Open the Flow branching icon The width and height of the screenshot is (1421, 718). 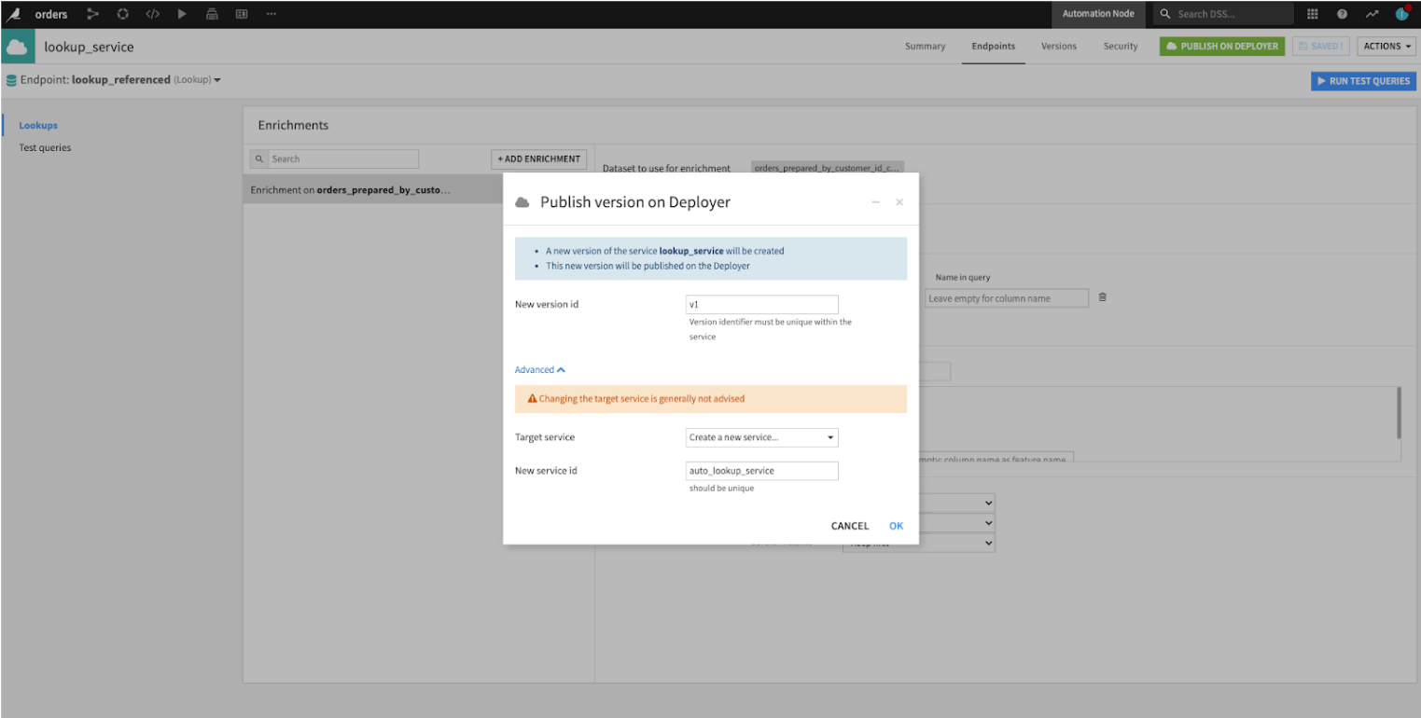91,14
